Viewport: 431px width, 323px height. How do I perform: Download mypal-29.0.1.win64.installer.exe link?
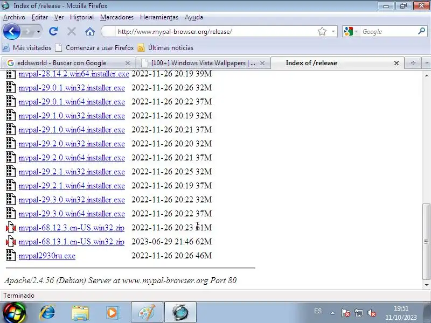(x=72, y=102)
